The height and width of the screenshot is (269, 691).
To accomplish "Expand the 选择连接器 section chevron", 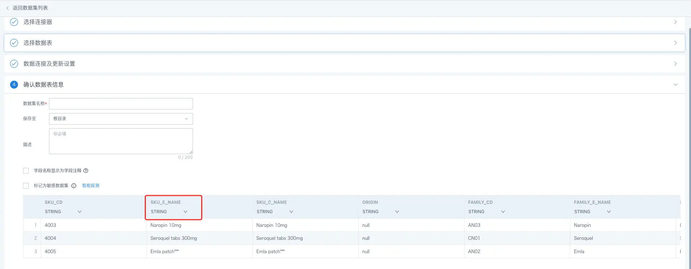I will [x=676, y=22].
